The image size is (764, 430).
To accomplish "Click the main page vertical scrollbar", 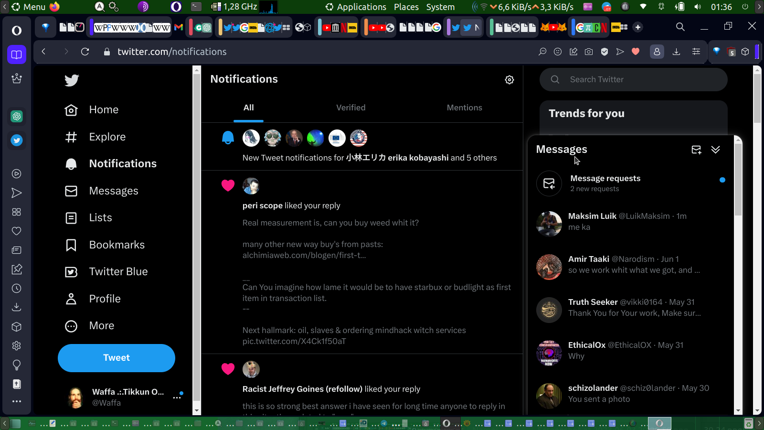I will (757, 98).
